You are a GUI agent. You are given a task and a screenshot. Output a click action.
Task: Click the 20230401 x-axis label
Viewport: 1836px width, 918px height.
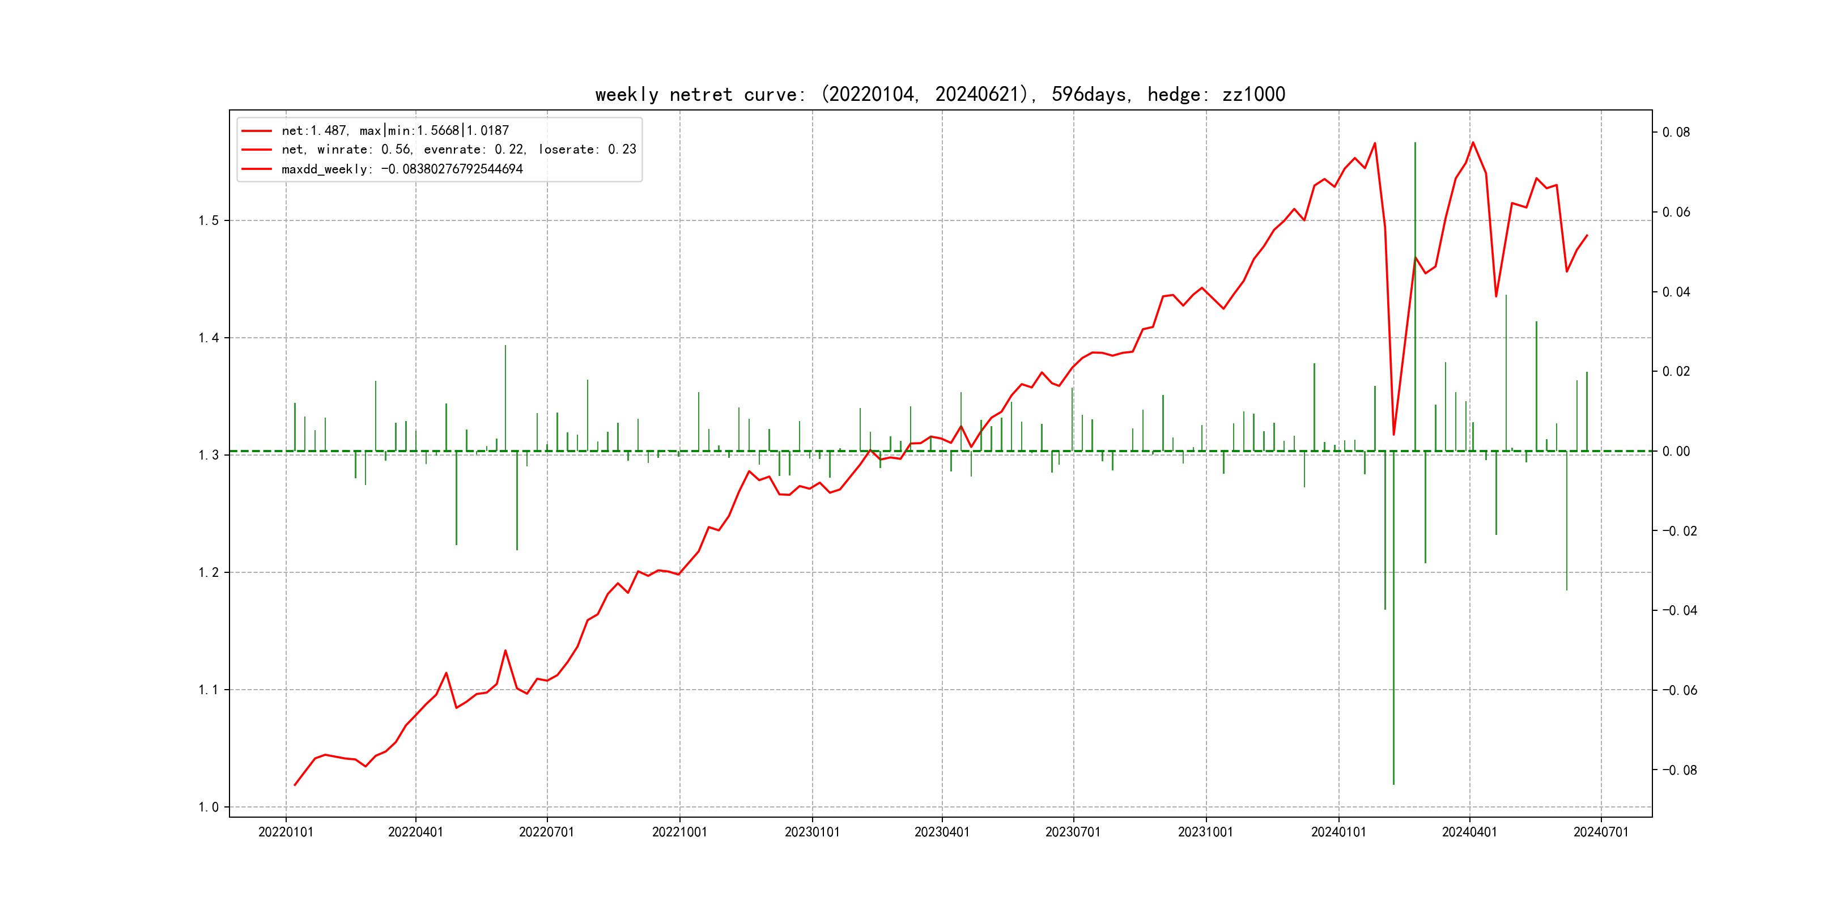(x=942, y=832)
